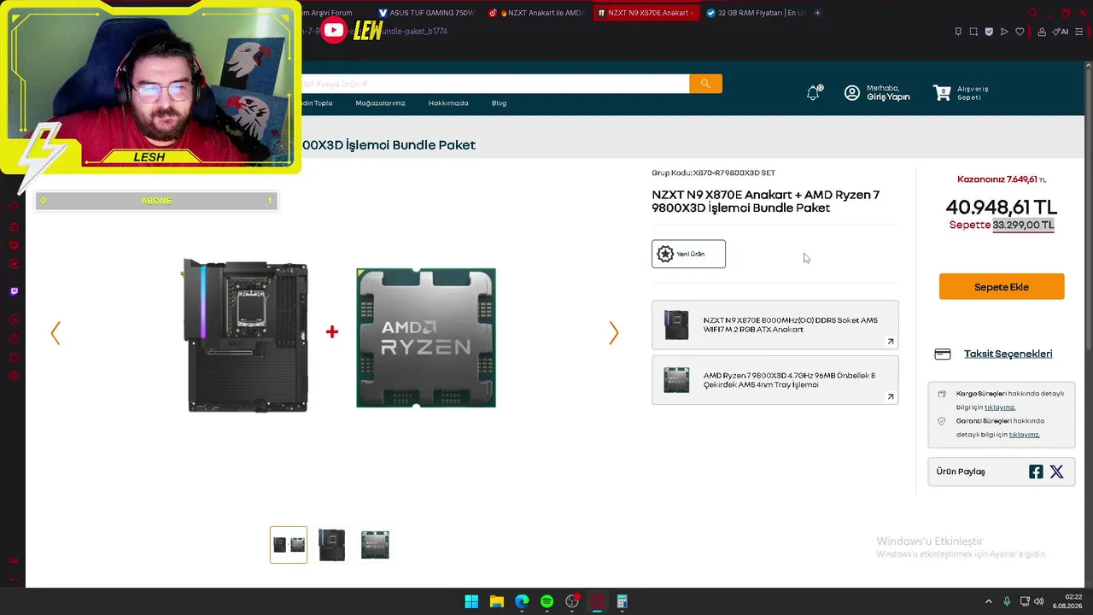Open the Blog menu item

point(499,103)
